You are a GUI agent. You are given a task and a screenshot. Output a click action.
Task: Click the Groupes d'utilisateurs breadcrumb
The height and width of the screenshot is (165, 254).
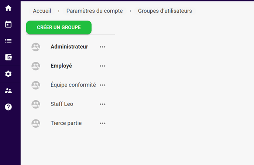165,11
